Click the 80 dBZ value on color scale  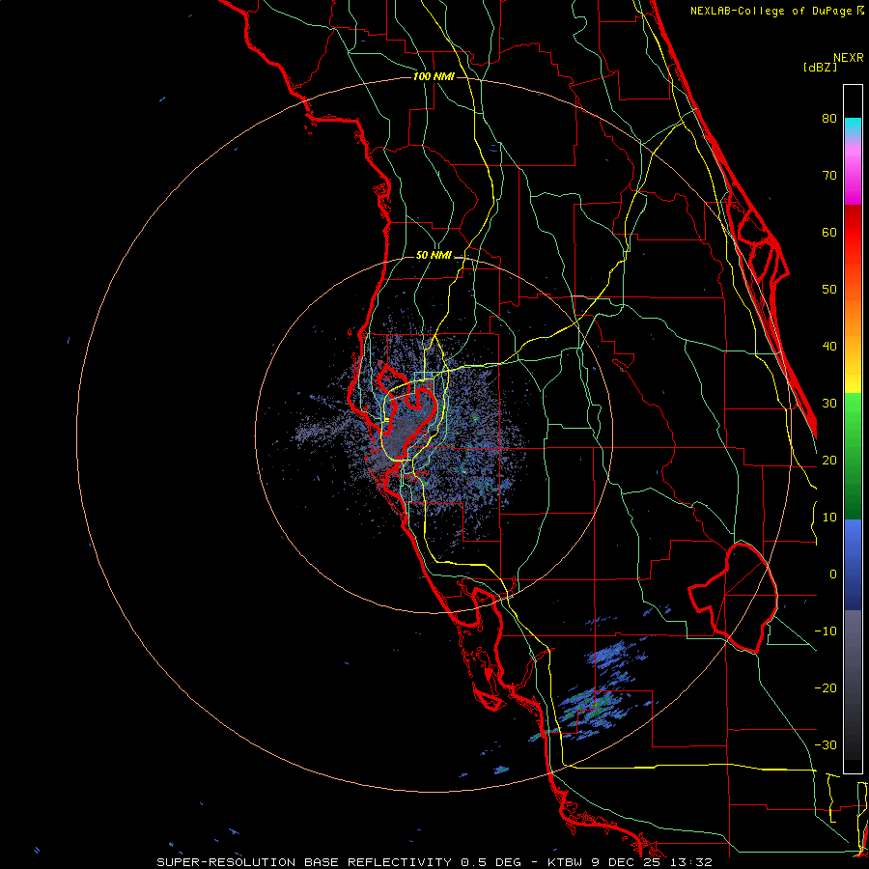[x=829, y=119]
